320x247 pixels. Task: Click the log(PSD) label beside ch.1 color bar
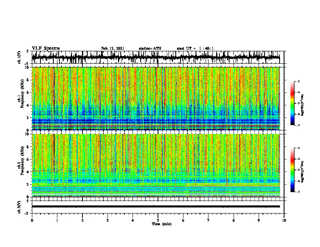[303, 105]
